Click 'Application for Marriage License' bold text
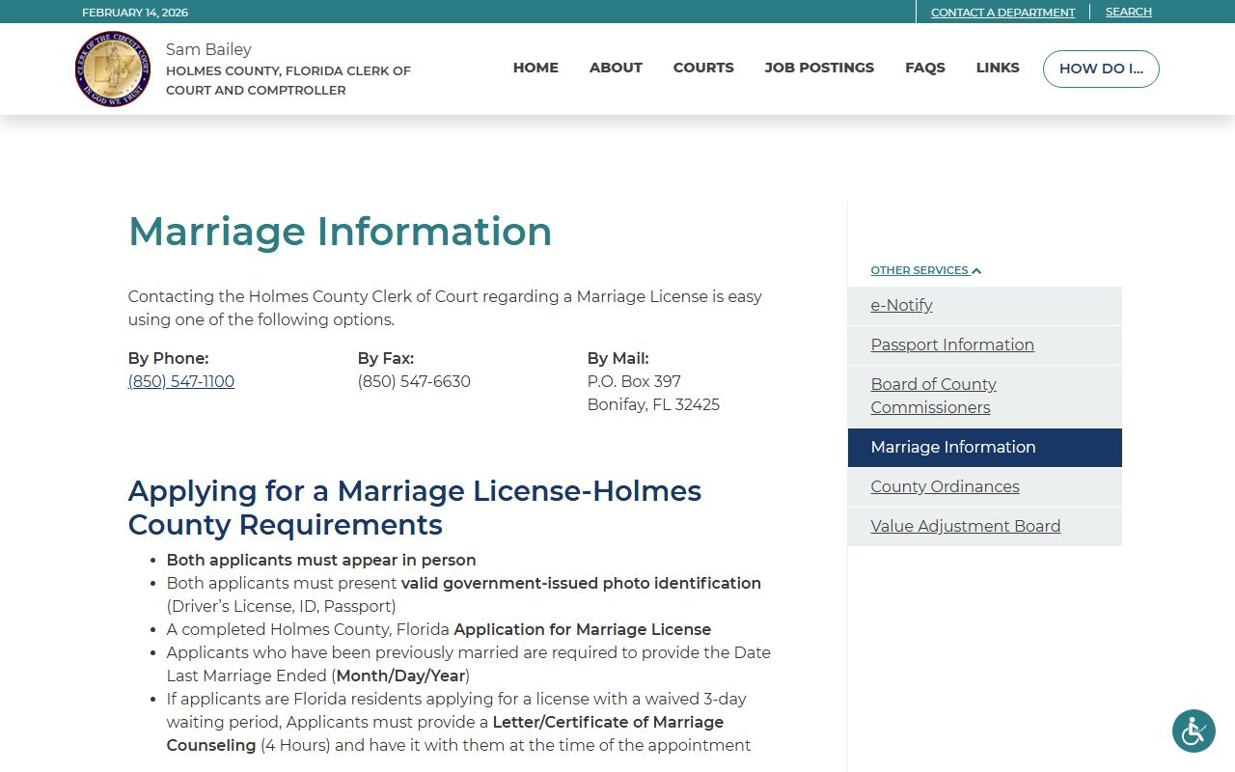 click(583, 629)
